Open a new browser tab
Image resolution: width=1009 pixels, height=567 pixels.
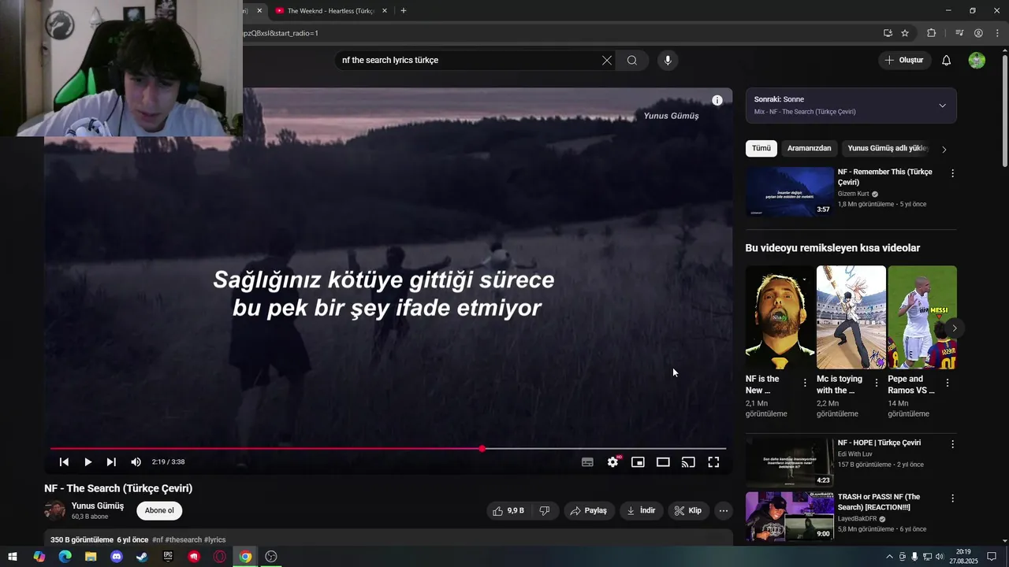coord(404,11)
